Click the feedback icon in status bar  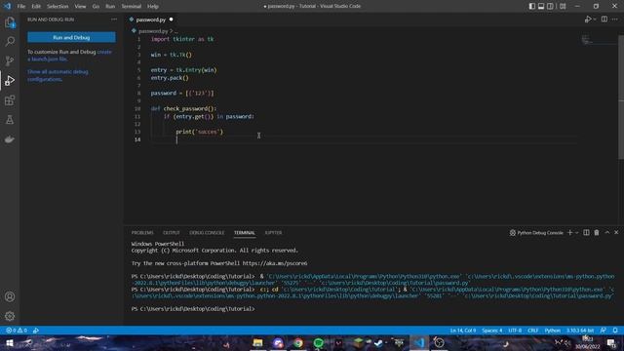coord(604,331)
